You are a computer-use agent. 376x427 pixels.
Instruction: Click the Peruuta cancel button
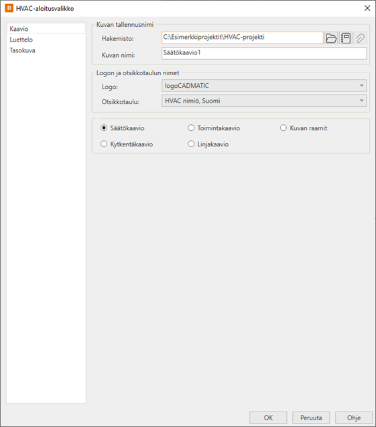(311, 418)
